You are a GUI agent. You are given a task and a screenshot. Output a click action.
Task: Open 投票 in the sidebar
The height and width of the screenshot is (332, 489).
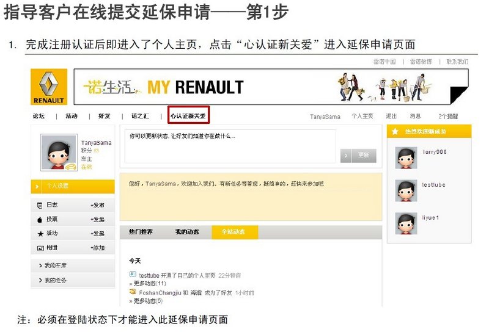point(52,219)
